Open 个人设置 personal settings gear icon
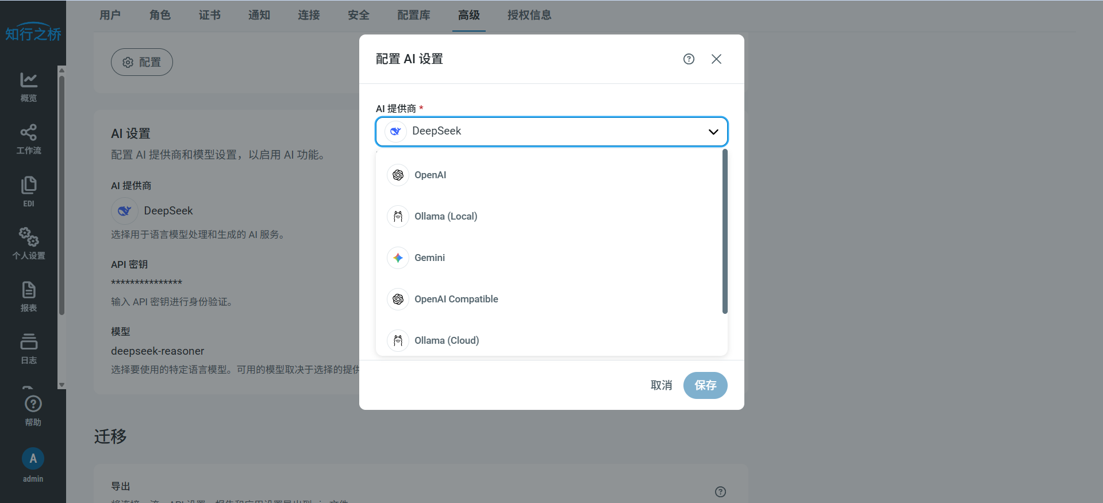This screenshot has width=1103, height=503. coord(29,243)
